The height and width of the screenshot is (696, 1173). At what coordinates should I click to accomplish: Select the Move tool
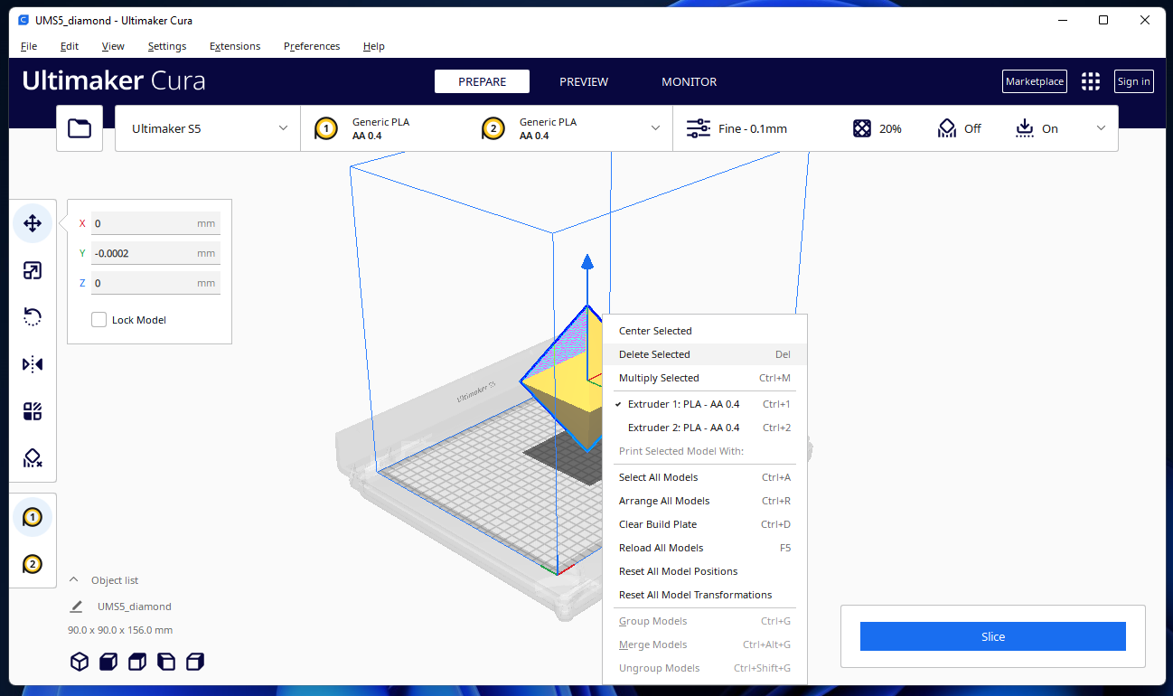tap(33, 223)
